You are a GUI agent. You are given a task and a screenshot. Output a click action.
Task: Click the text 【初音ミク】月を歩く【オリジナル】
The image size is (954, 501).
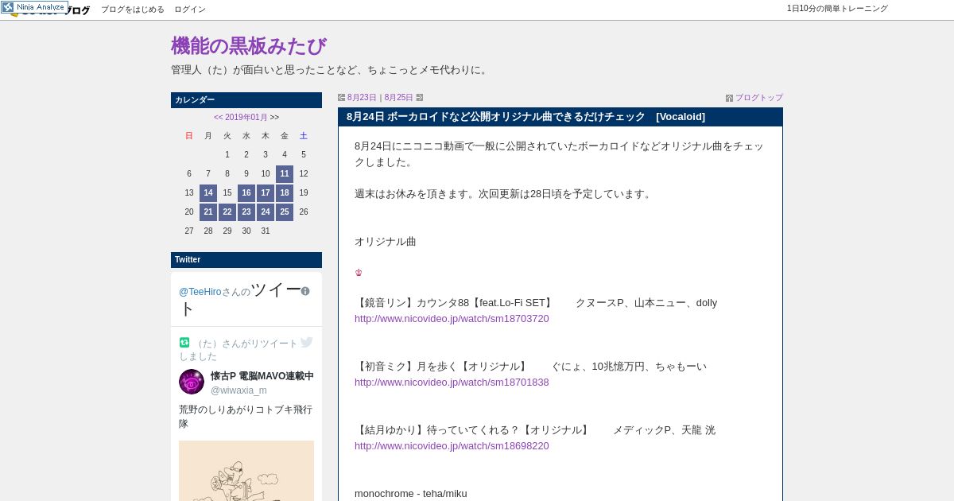click(x=441, y=367)
